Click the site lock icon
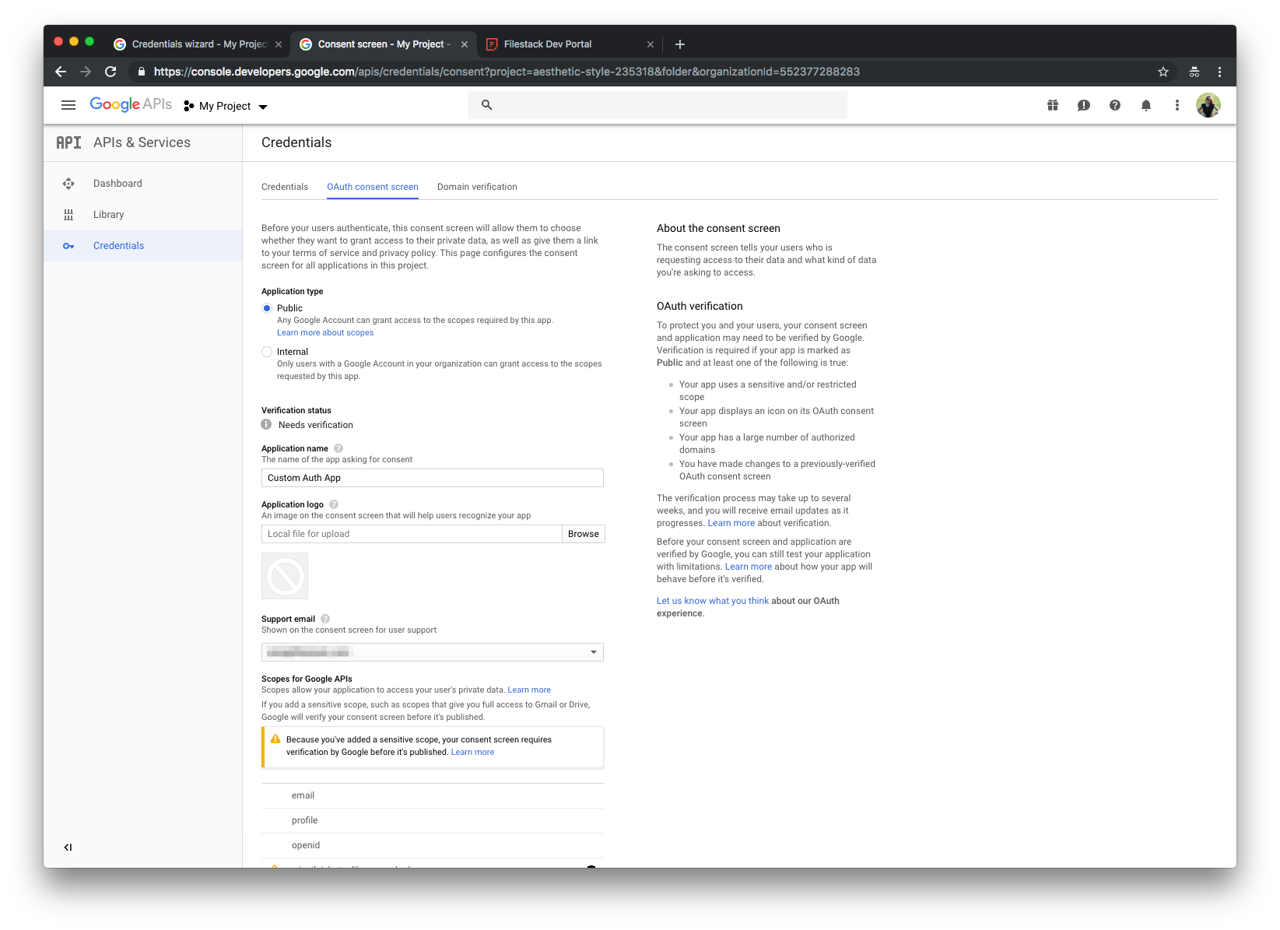The width and height of the screenshot is (1280, 930). pyautogui.click(x=141, y=72)
